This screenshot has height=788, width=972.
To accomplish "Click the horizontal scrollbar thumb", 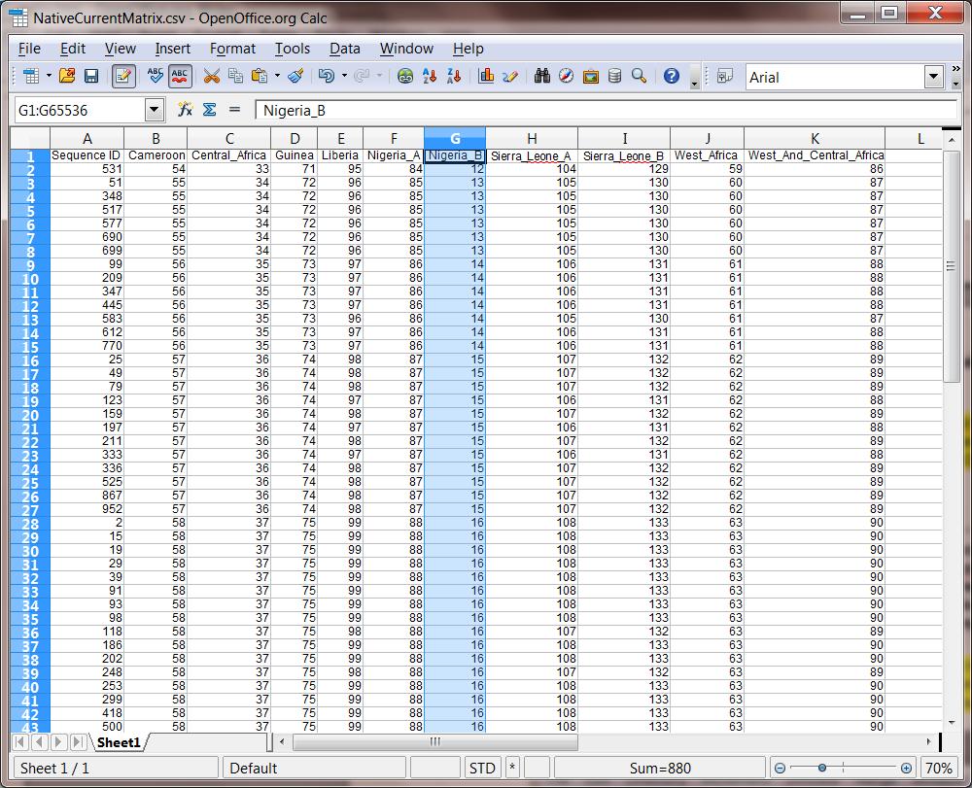I will (x=435, y=741).
